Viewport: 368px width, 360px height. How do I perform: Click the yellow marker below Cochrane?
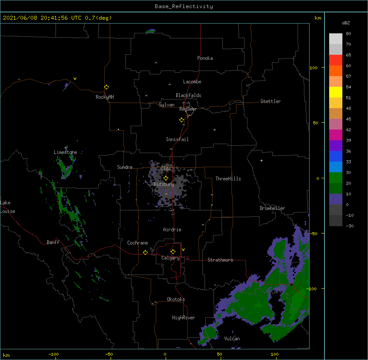pos(145,252)
